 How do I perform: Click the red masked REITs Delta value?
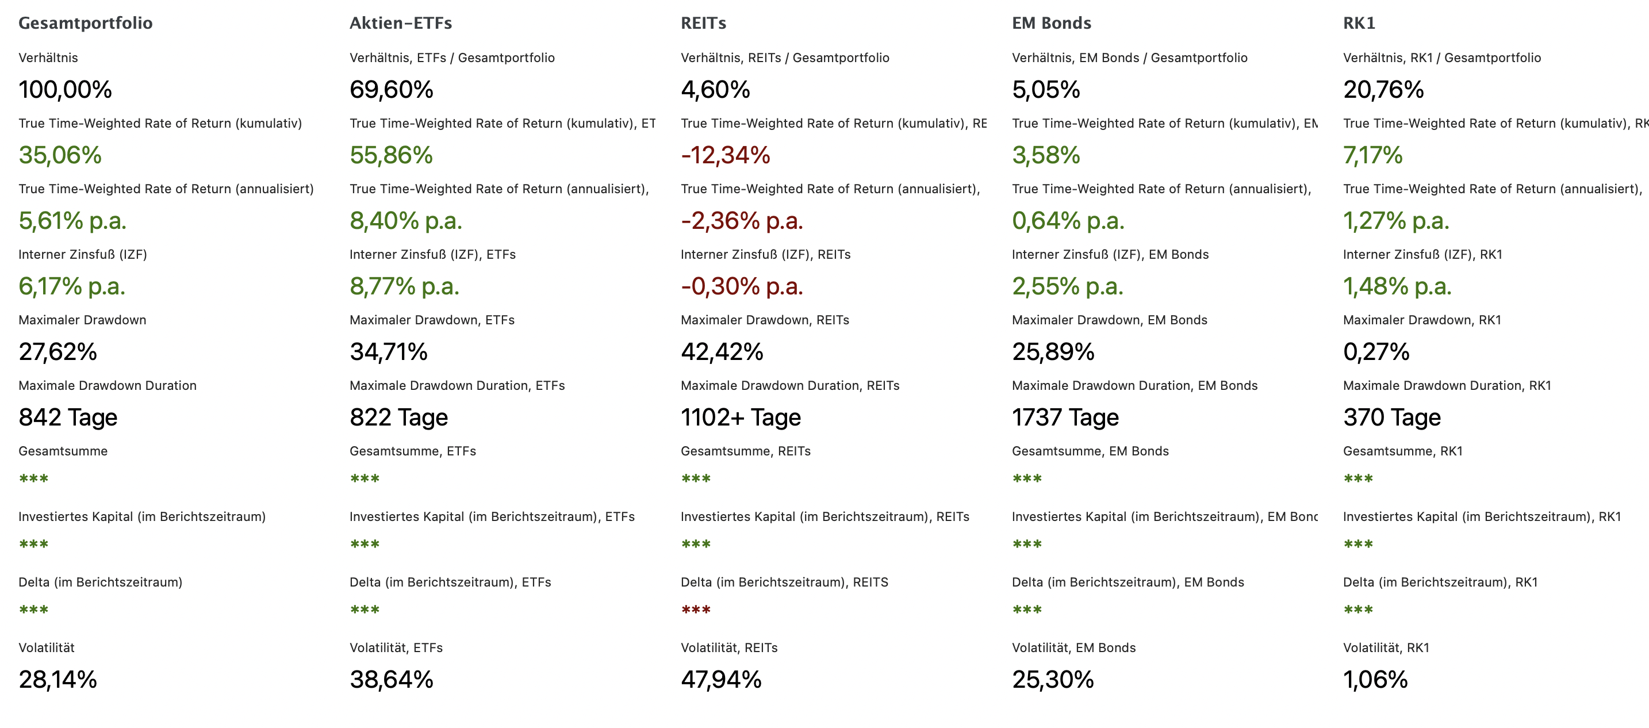pyautogui.click(x=696, y=610)
